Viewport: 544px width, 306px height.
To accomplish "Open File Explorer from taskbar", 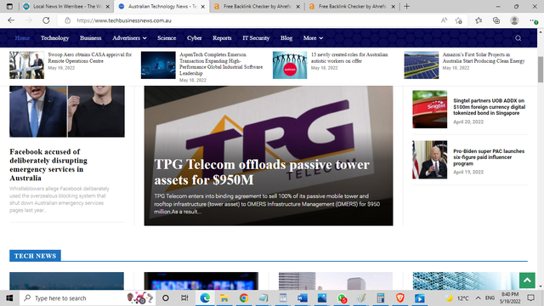I will (x=224, y=298).
